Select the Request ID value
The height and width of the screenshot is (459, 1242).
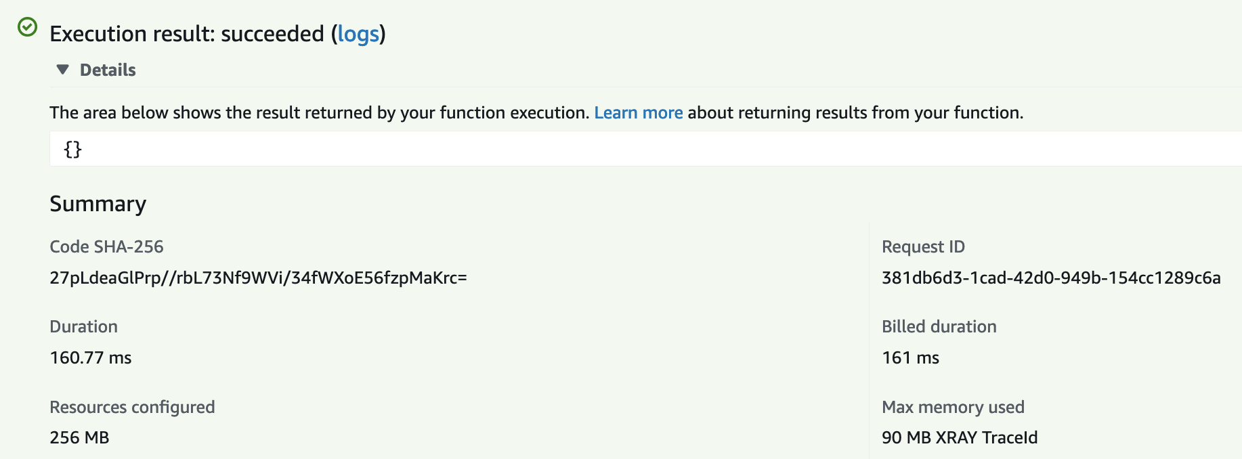click(1051, 278)
